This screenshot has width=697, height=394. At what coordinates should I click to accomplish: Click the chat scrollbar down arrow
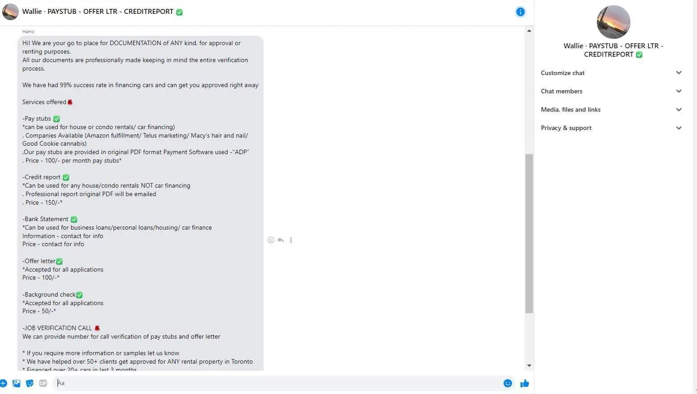(529, 365)
